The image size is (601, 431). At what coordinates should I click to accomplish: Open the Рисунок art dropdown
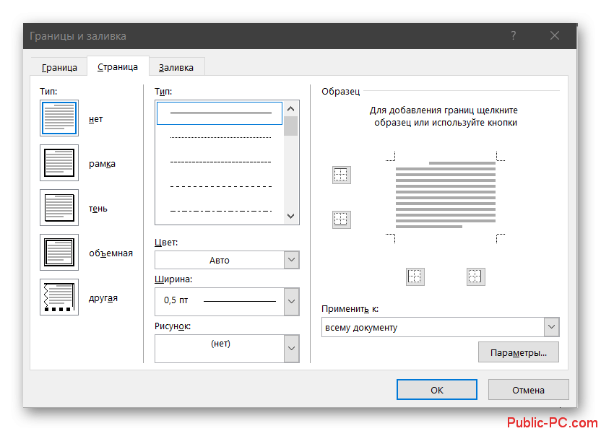tap(291, 348)
